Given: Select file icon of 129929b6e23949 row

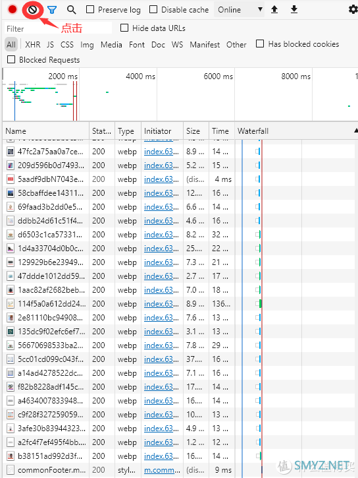Looking at the screenshot, I should coord(11,262).
